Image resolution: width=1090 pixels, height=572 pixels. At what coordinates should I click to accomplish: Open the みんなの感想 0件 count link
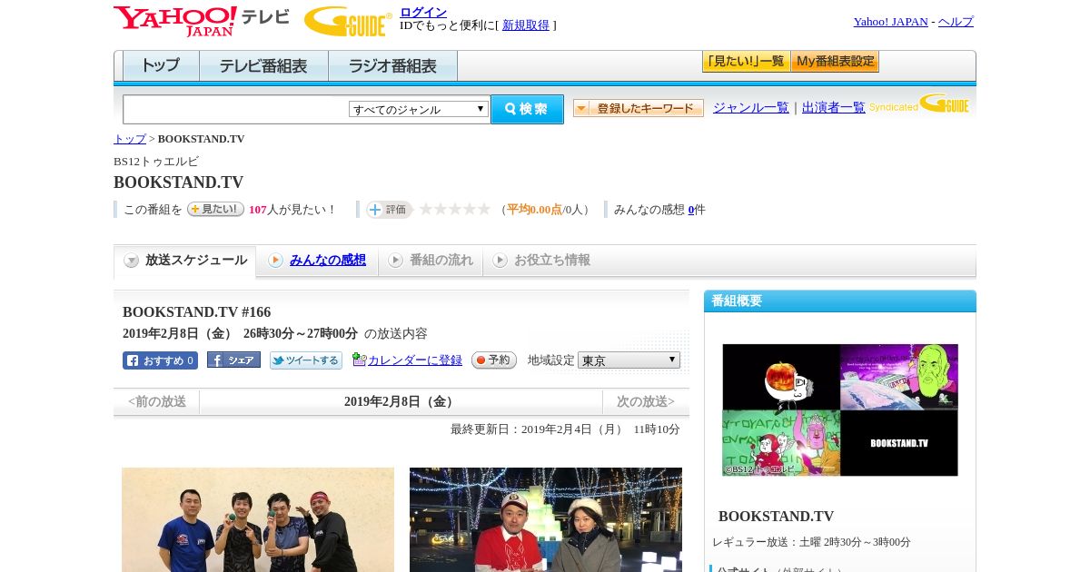691,210
